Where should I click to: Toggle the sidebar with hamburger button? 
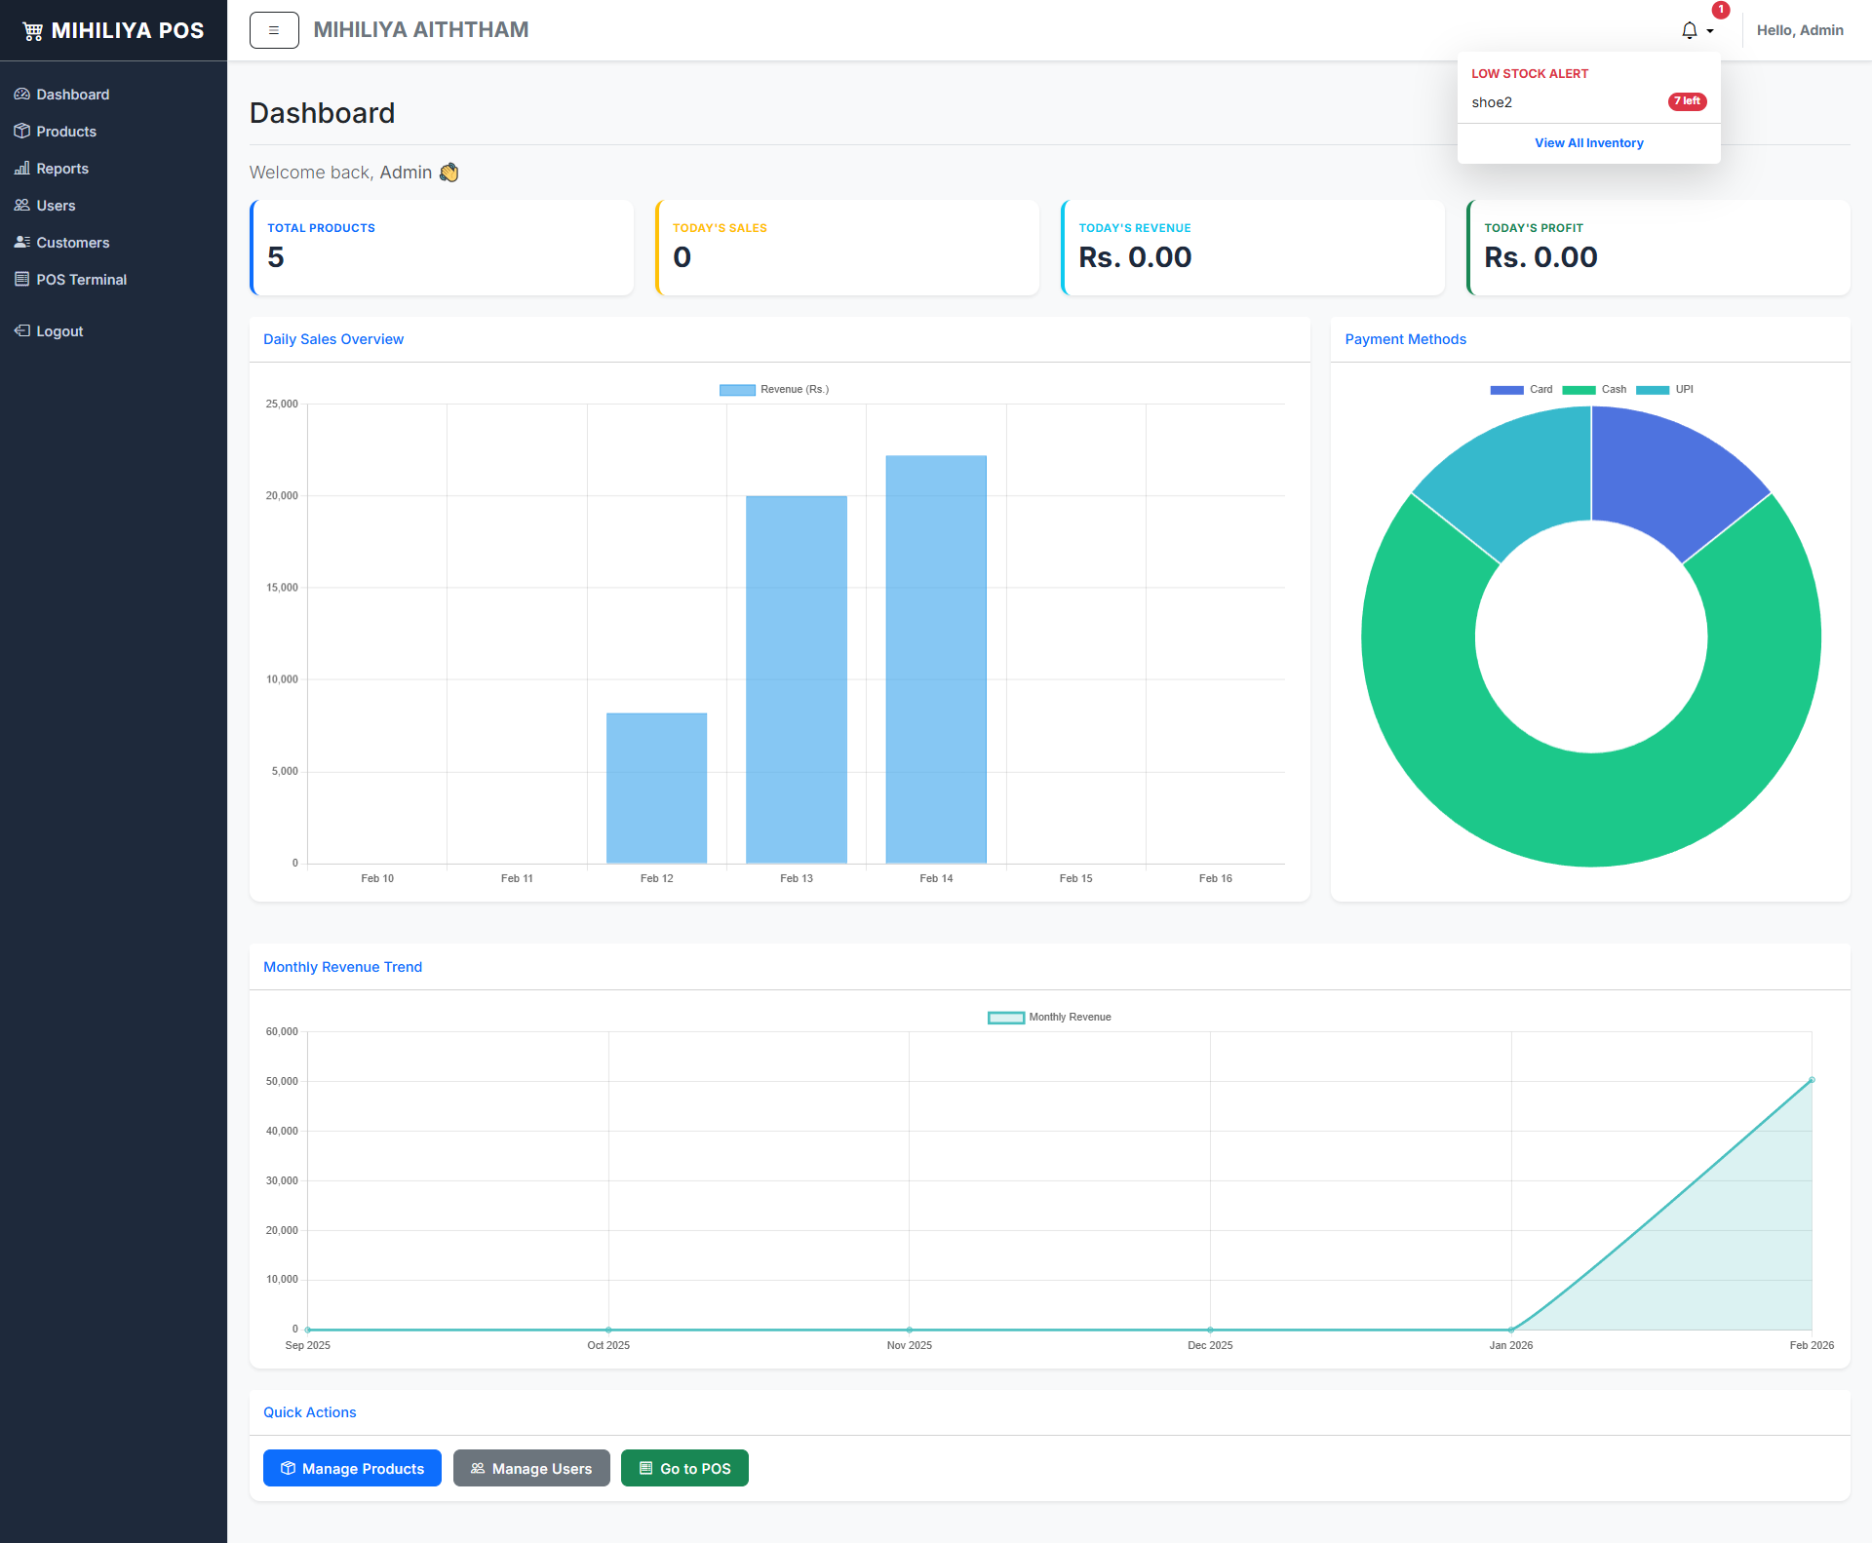click(274, 30)
